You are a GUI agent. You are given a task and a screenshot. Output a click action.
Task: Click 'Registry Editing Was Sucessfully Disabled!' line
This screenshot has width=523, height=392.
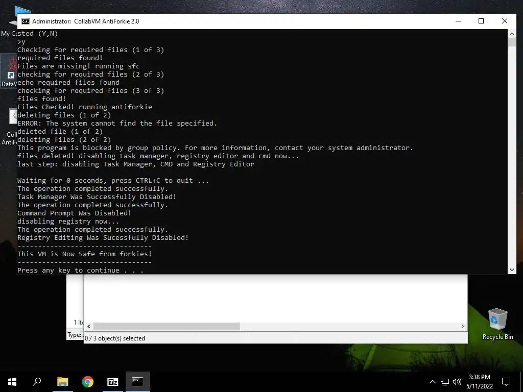[x=103, y=238]
